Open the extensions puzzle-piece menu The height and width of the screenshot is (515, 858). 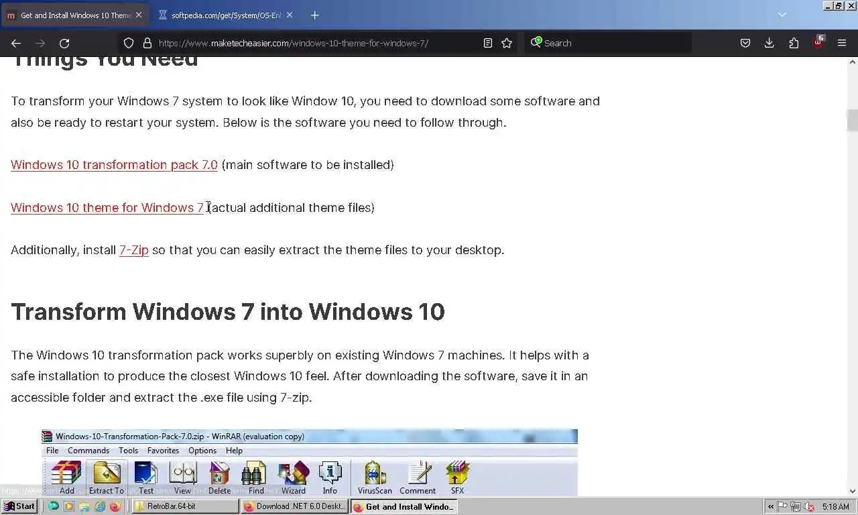coord(794,43)
